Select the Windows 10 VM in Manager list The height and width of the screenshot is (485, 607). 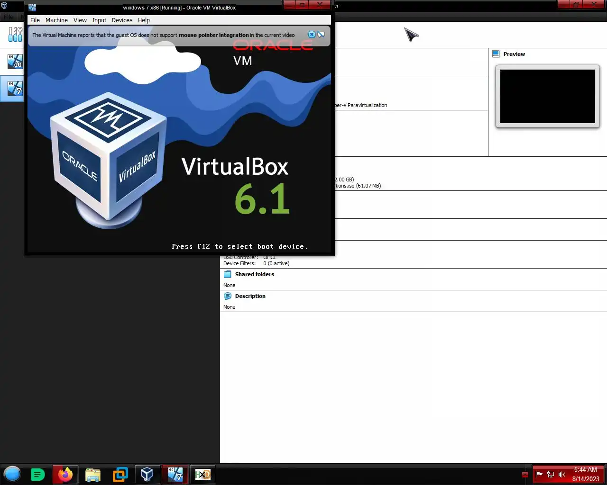[15, 61]
